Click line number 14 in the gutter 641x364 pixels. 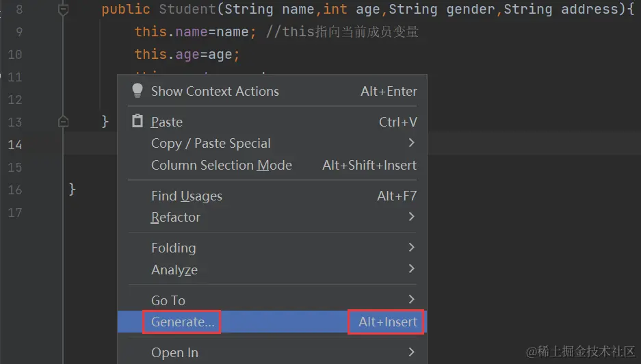[14, 144]
